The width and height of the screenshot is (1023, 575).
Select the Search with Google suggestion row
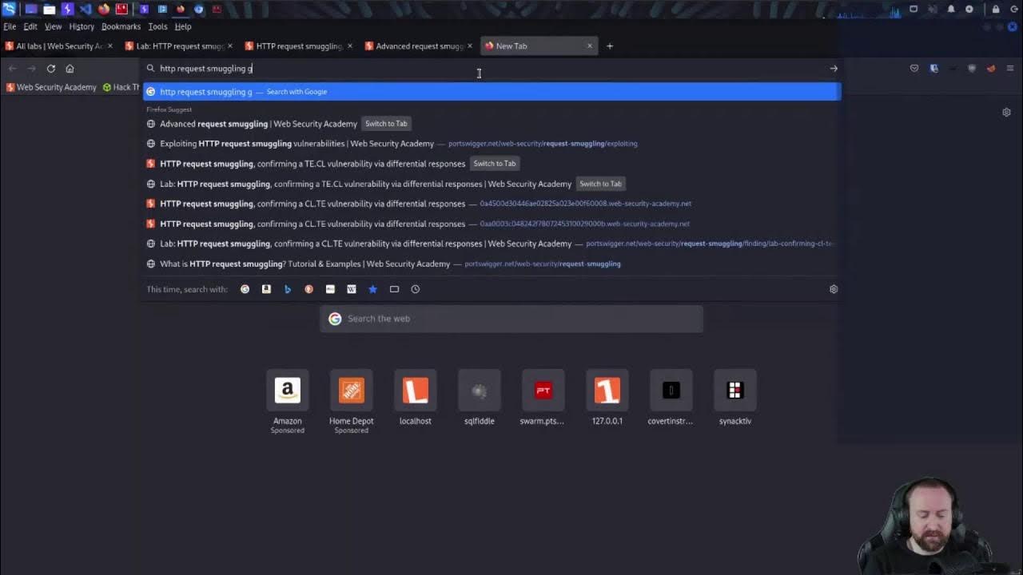tap(492, 92)
